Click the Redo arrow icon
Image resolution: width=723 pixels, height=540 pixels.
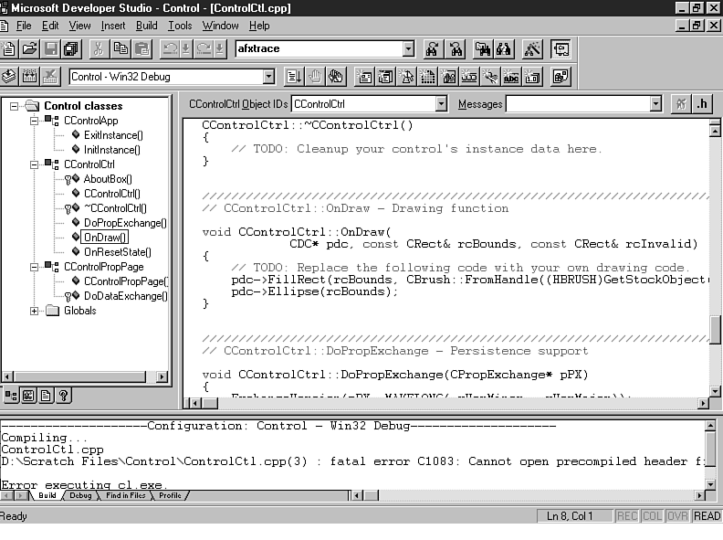click(204, 49)
